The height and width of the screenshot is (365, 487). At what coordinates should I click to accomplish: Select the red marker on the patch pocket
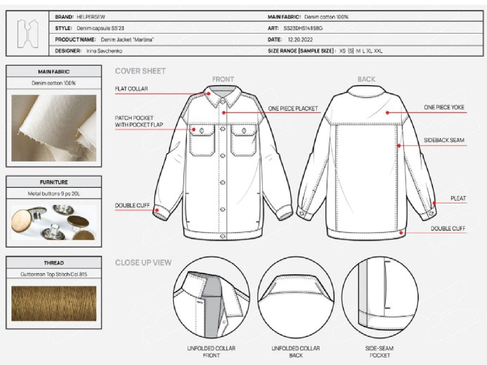tap(193, 129)
